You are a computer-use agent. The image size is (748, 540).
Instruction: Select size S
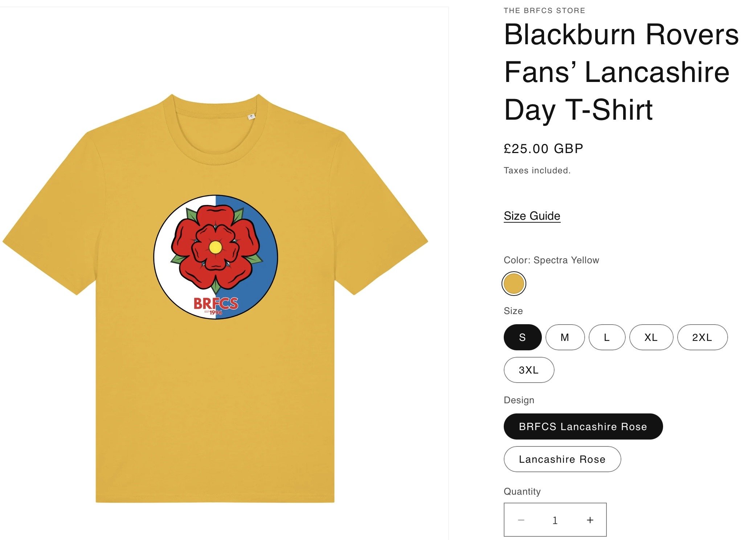(x=522, y=337)
